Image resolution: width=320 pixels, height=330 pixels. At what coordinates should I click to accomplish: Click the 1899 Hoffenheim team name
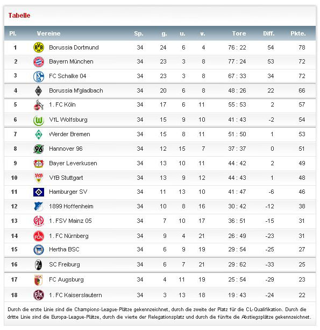[x=71, y=206]
